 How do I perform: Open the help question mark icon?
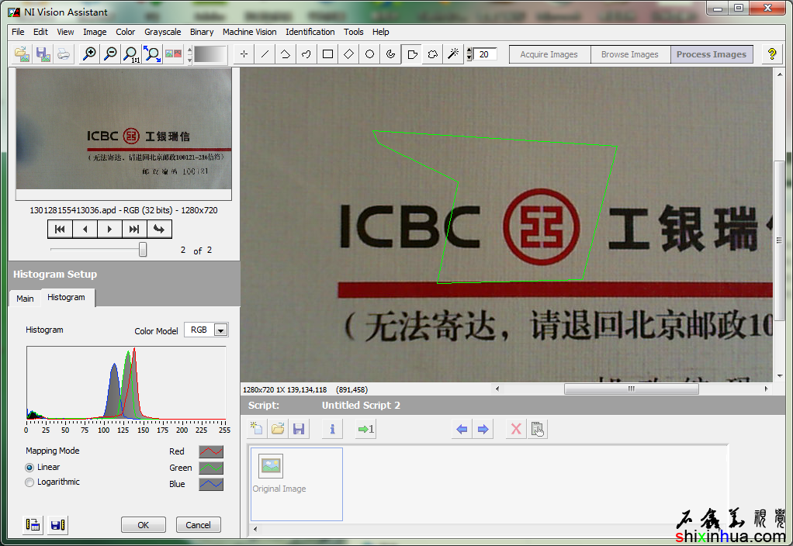771,54
